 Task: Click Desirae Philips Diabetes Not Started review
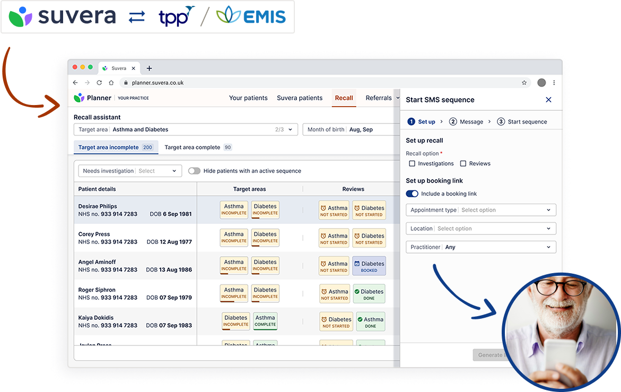[x=369, y=211]
